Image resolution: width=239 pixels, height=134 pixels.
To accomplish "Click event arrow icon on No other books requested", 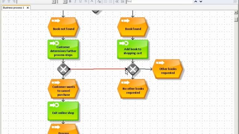I will (125, 83).
